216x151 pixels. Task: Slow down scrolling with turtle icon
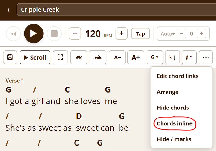point(79,57)
